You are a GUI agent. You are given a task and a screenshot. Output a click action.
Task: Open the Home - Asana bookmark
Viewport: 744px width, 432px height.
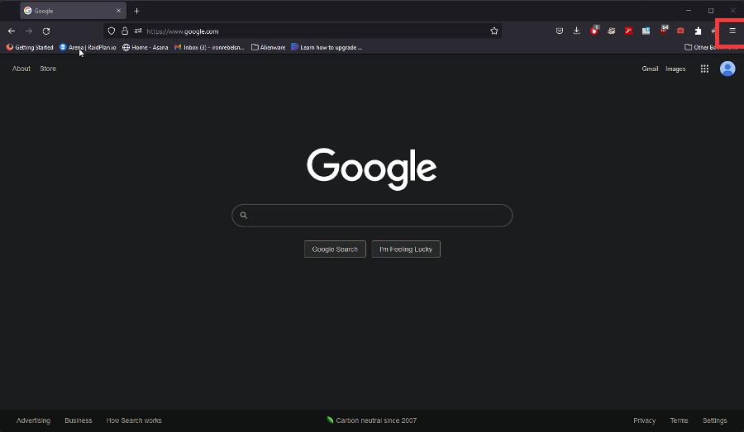click(145, 47)
